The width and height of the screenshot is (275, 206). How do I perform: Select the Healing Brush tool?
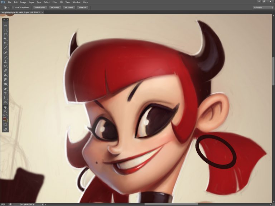5,53
